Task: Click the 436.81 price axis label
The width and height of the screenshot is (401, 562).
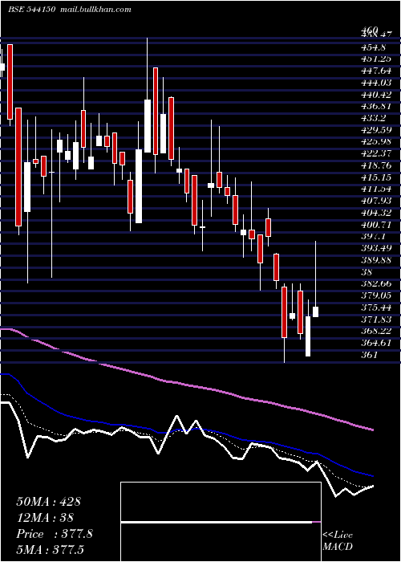Action: point(376,107)
